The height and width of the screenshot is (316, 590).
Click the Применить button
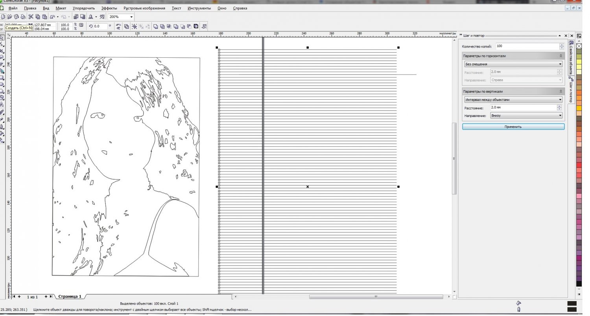click(x=513, y=127)
